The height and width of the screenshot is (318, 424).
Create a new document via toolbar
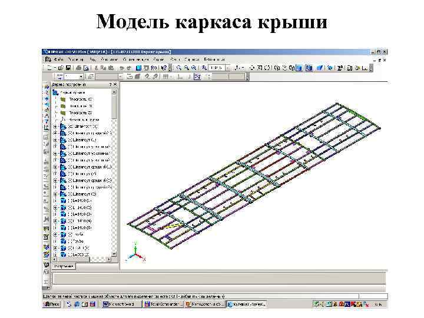[x=49, y=68]
